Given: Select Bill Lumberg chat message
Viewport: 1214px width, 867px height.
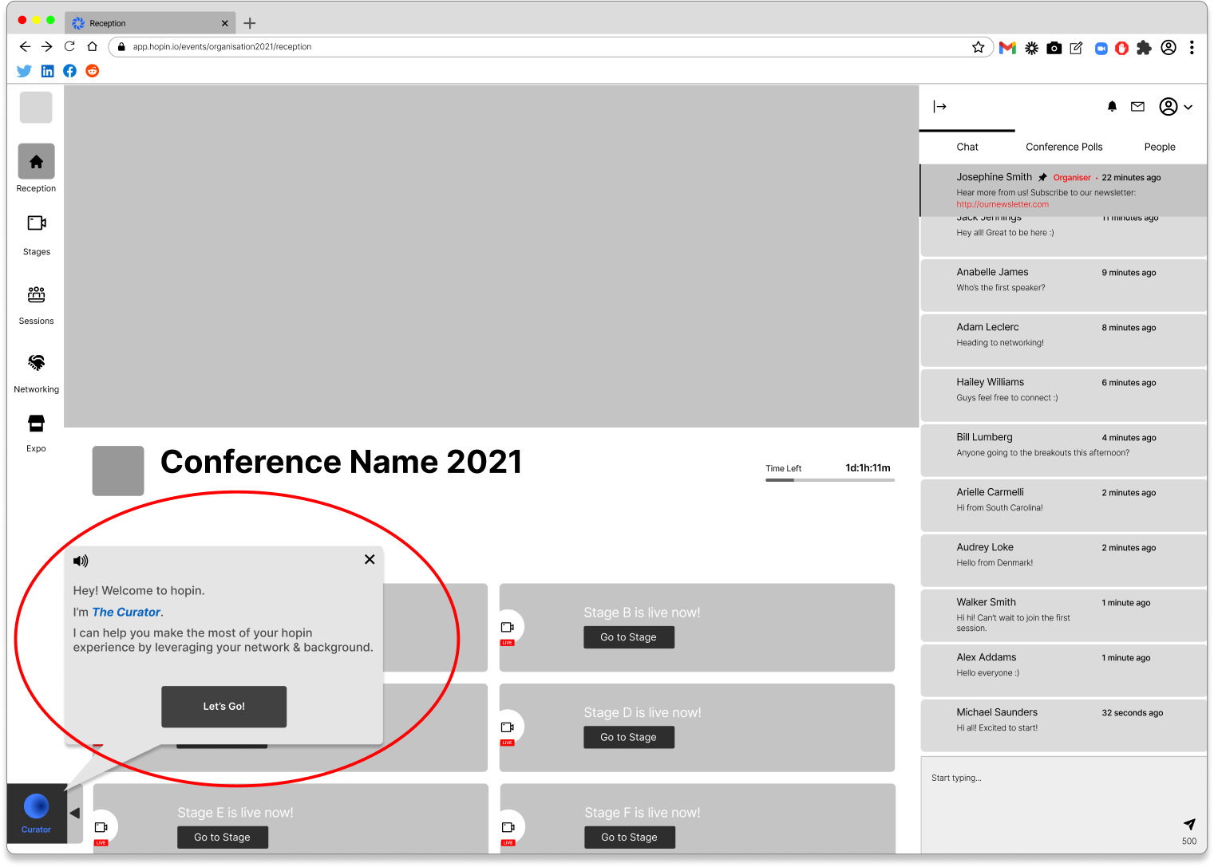Looking at the screenshot, I should 1064,450.
